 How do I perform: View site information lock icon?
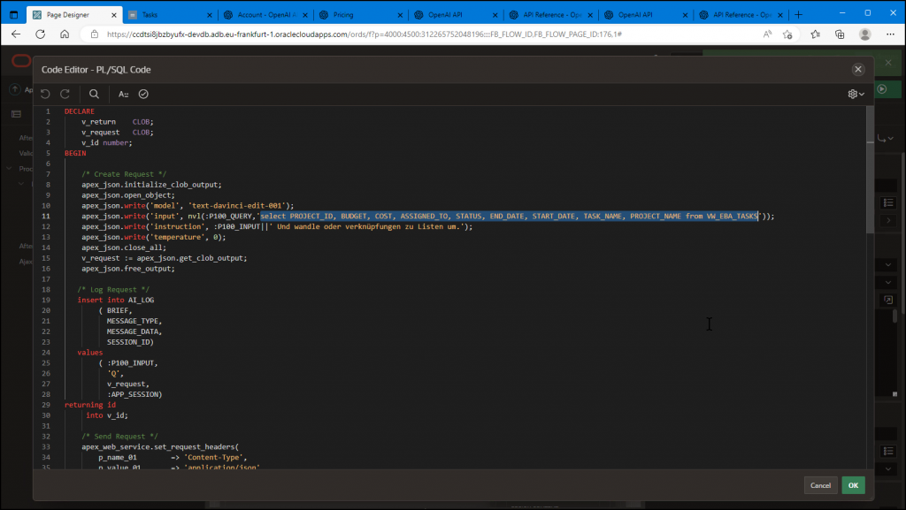click(94, 34)
